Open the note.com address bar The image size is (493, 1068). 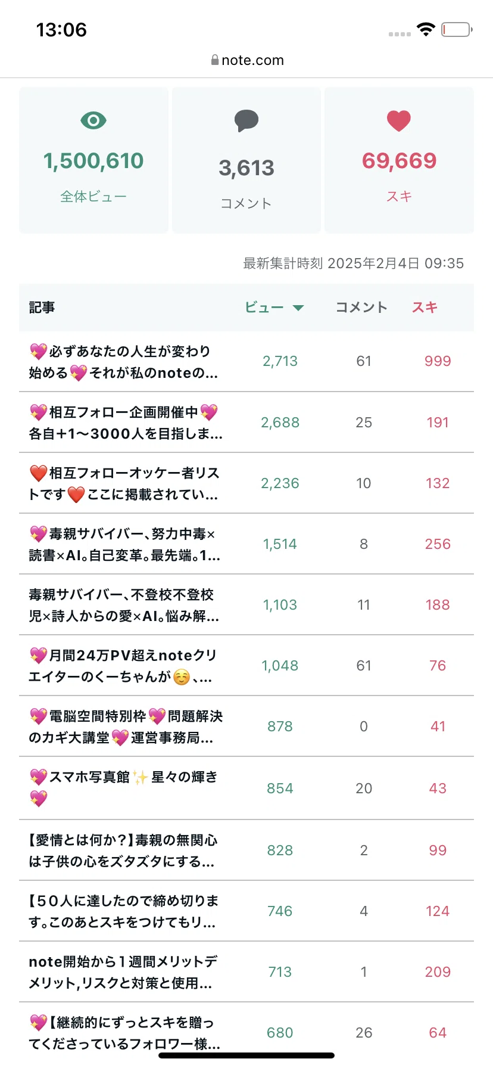(x=247, y=60)
